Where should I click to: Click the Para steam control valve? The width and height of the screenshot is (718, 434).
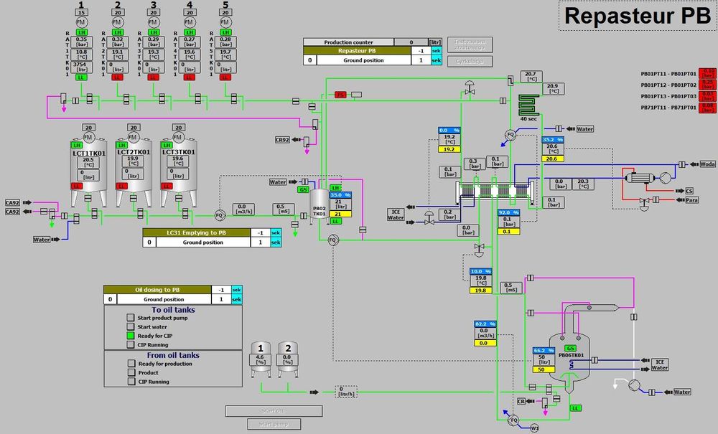click(x=644, y=202)
